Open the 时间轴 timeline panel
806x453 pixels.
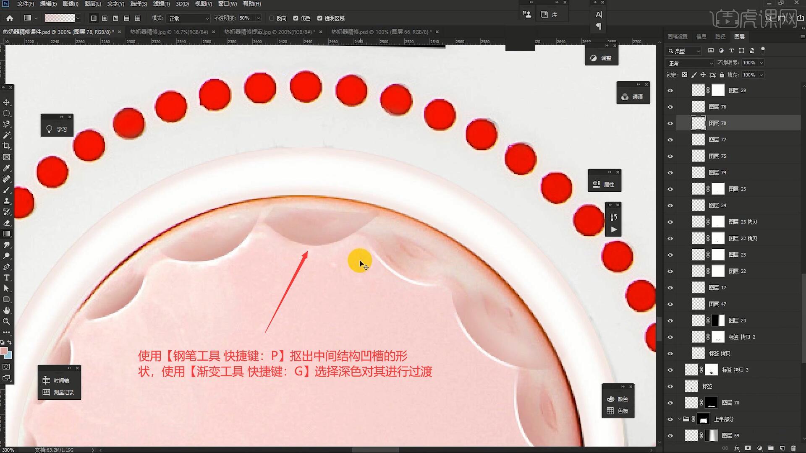click(58, 380)
